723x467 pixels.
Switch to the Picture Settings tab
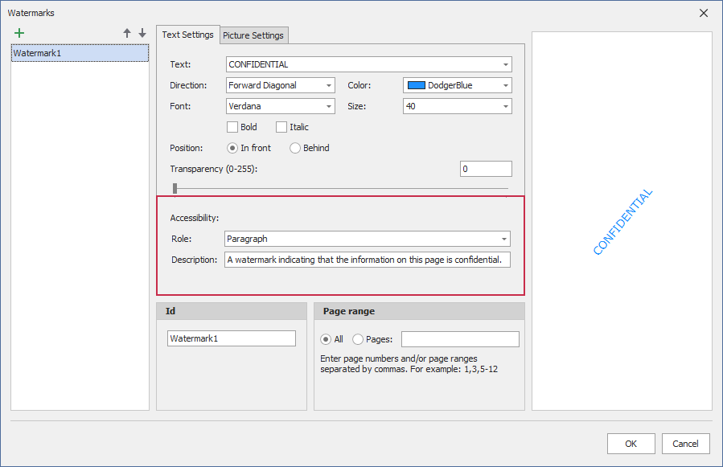[253, 35]
